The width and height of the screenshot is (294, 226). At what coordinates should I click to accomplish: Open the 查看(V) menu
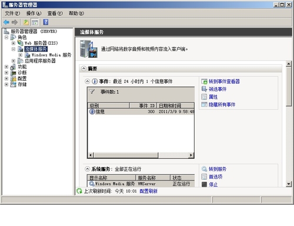coord(55,14)
